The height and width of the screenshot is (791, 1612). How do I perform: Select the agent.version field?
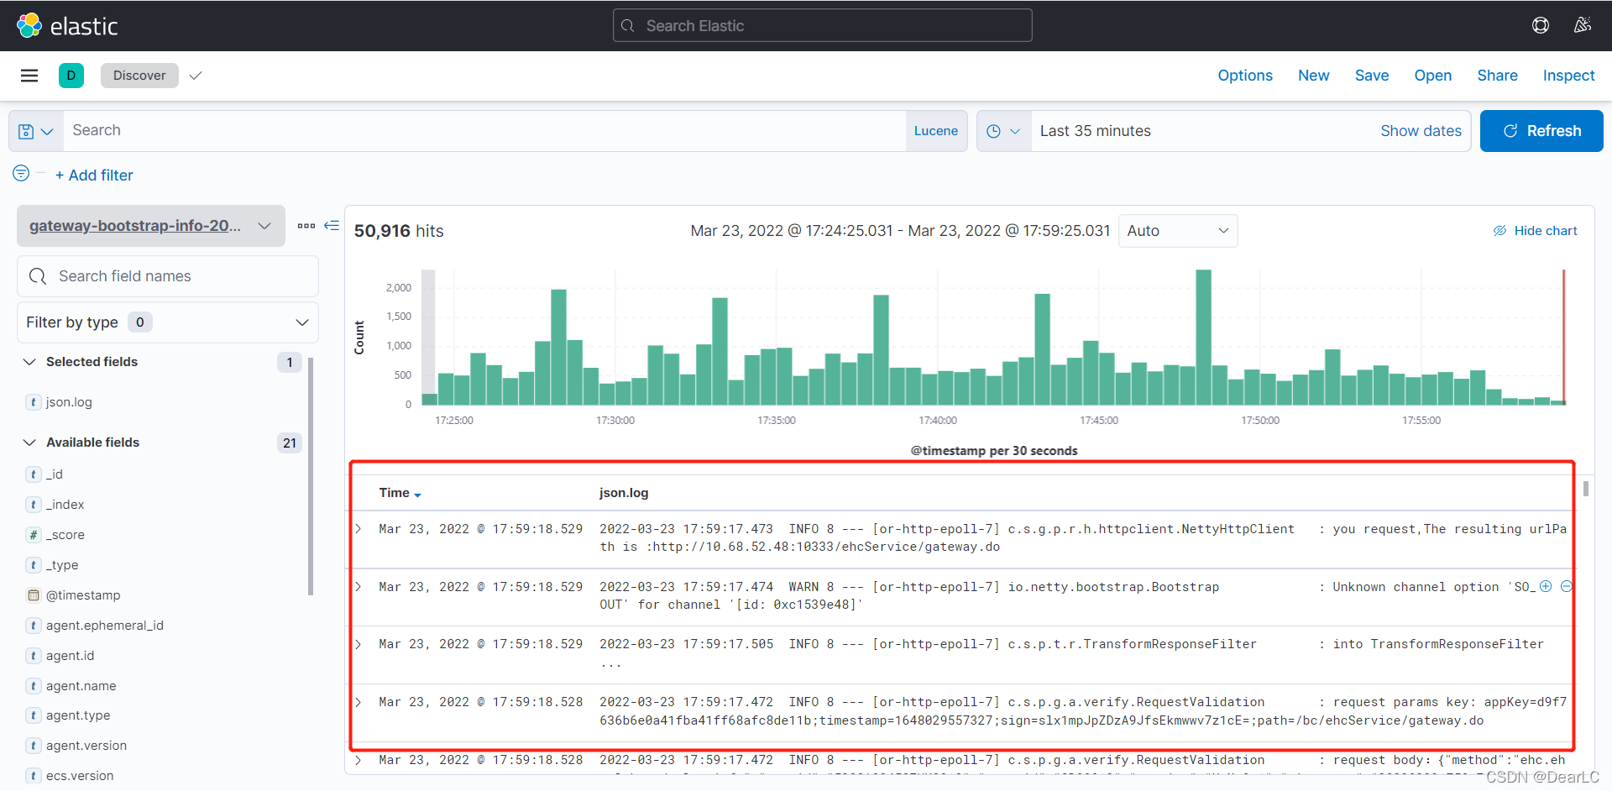(86, 746)
